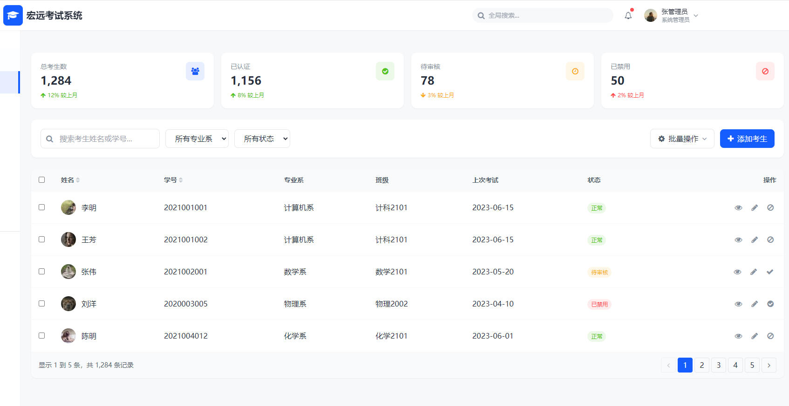
Task: Re-enable disabled student 刘洋
Action: coord(770,304)
